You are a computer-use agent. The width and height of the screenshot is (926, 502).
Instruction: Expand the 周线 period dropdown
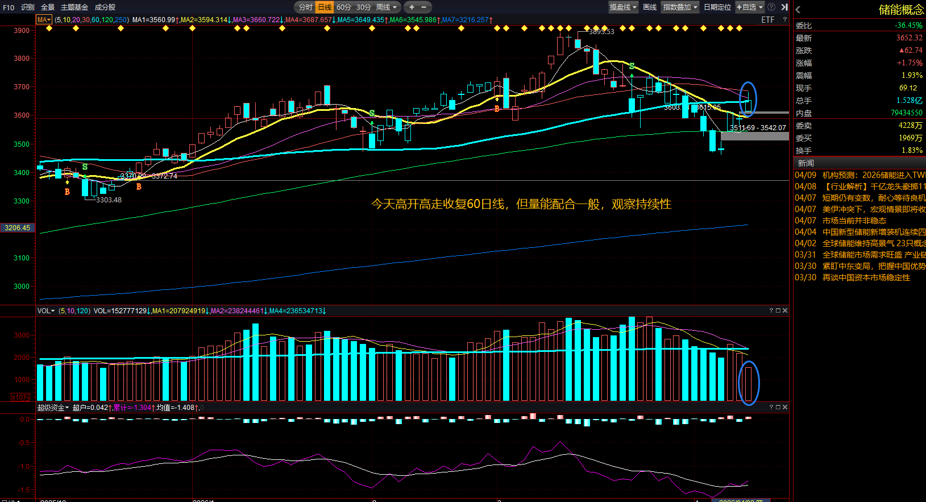pyautogui.click(x=387, y=7)
